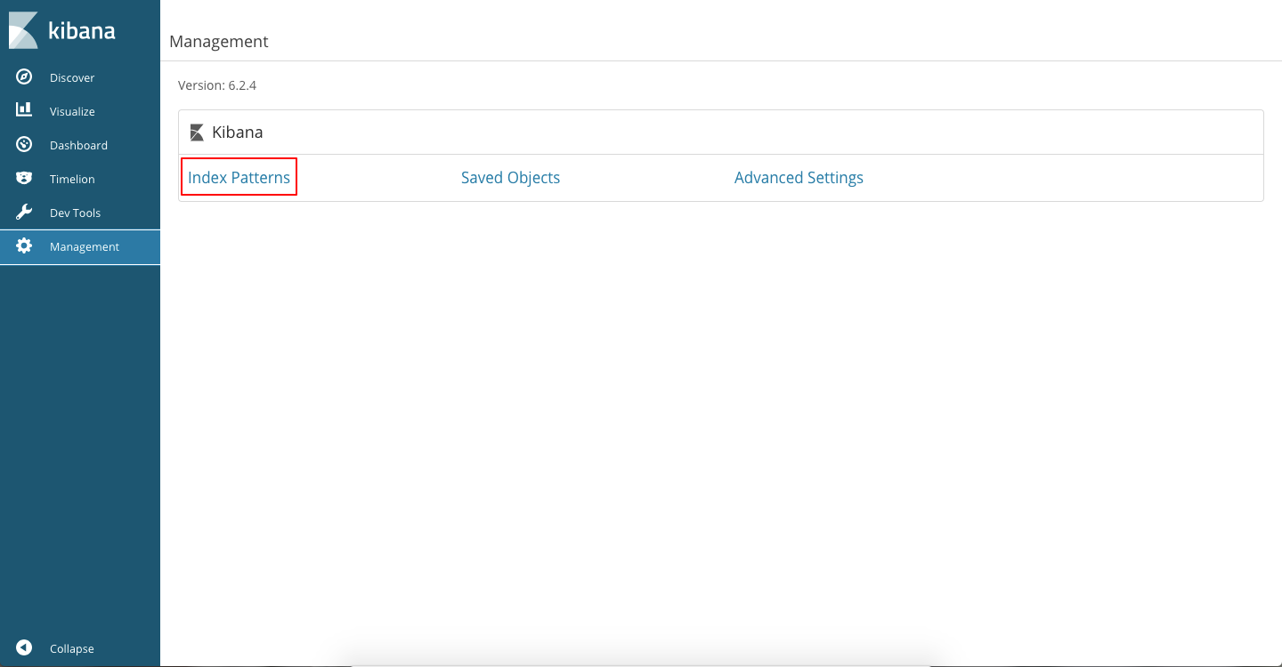Select the Dashboard label in the sidebar
The width and height of the screenshot is (1282, 667).
(x=78, y=146)
